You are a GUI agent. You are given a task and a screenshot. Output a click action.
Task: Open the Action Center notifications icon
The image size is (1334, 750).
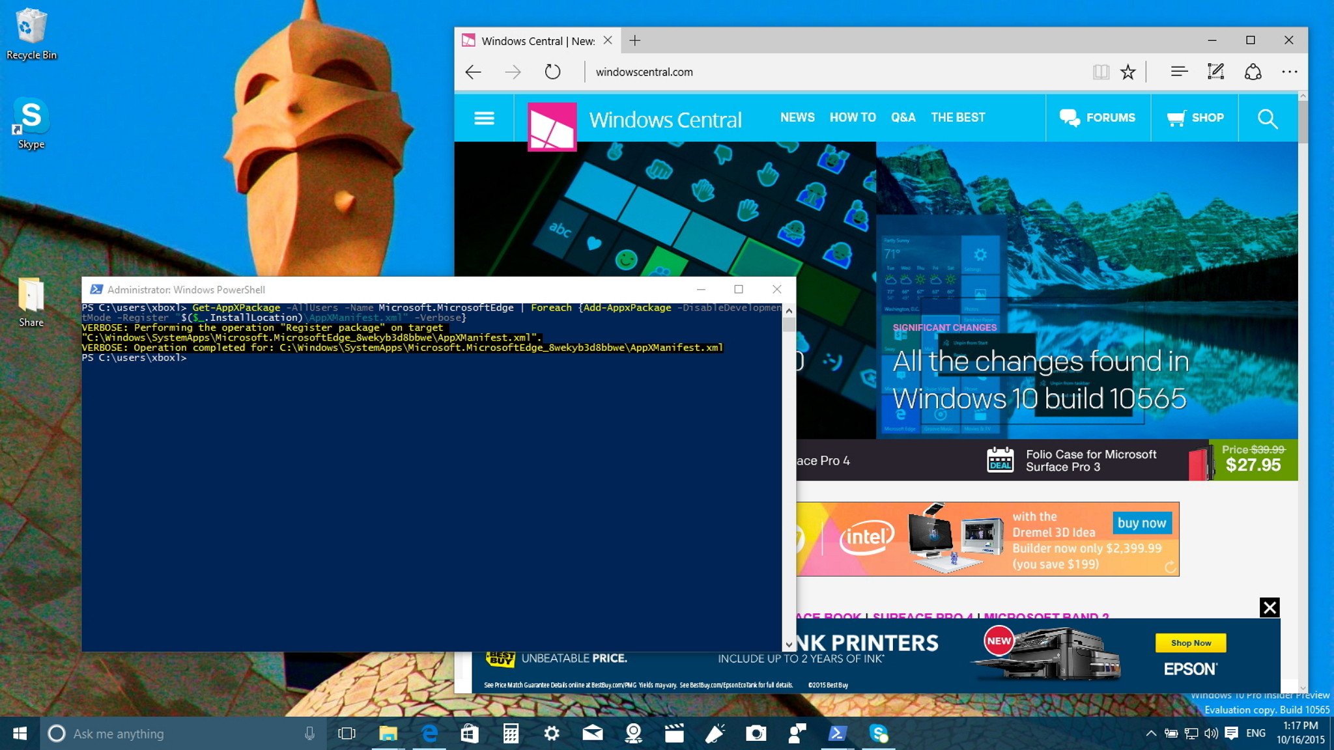tap(1231, 734)
